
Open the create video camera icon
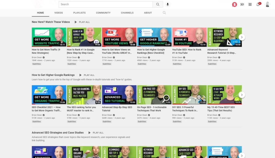[x=242, y=4]
